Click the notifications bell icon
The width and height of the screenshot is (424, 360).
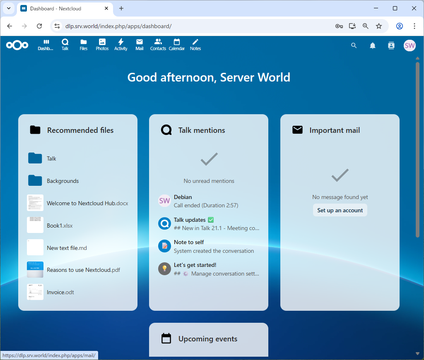(373, 46)
